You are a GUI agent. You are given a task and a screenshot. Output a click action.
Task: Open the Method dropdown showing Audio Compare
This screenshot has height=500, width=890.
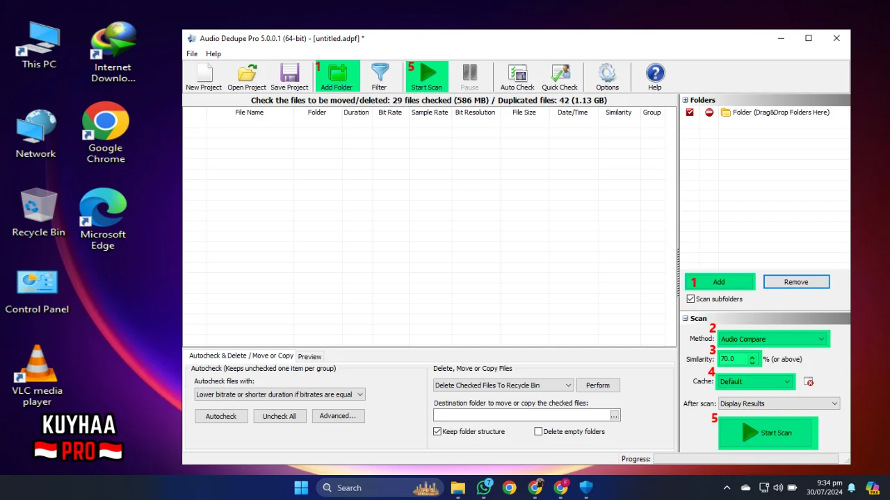point(772,339)
